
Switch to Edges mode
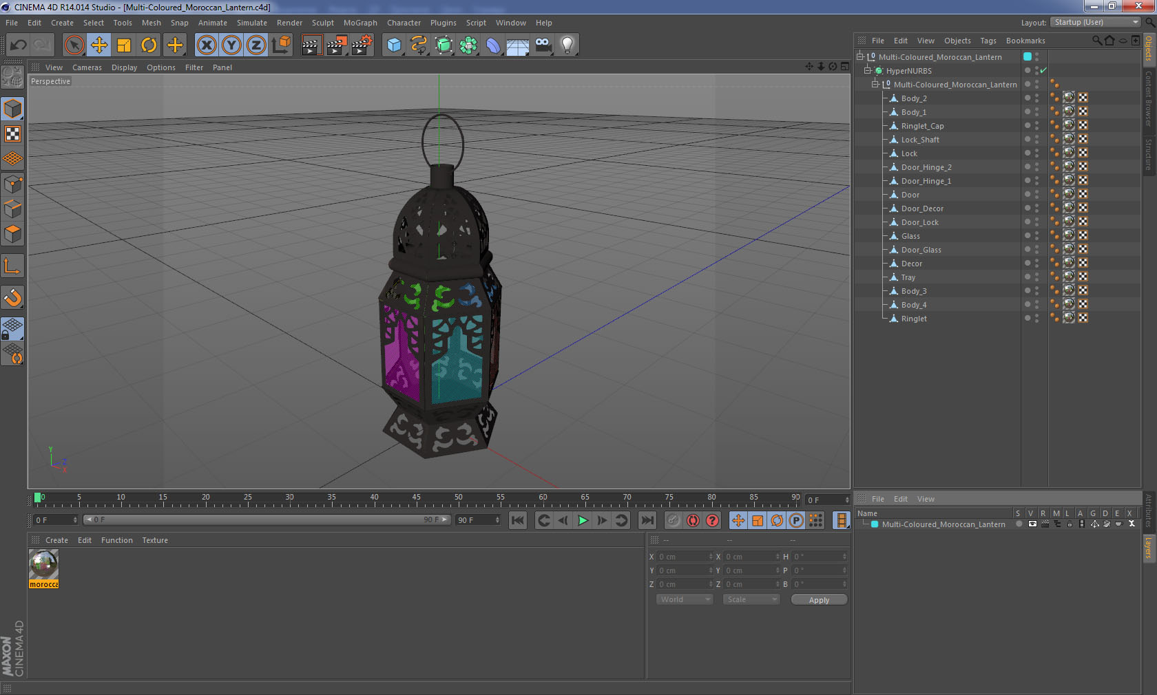pos(13,208)
